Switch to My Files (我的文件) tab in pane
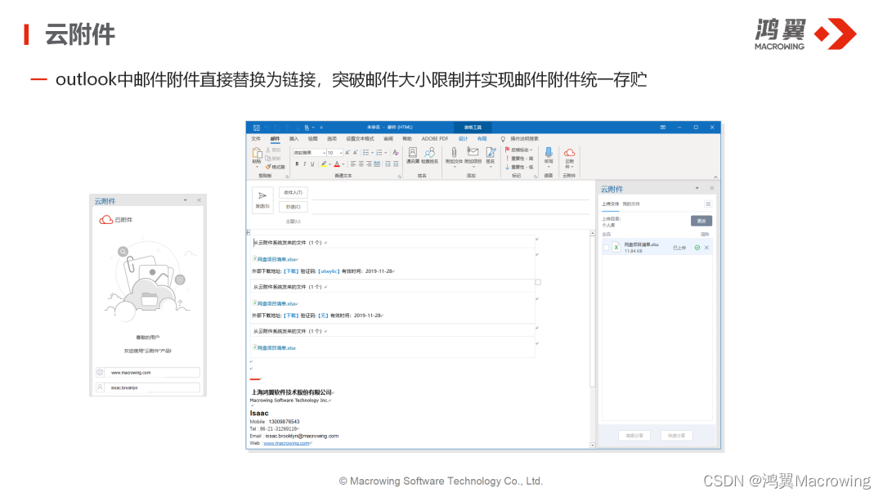 (x=630, y=204)
